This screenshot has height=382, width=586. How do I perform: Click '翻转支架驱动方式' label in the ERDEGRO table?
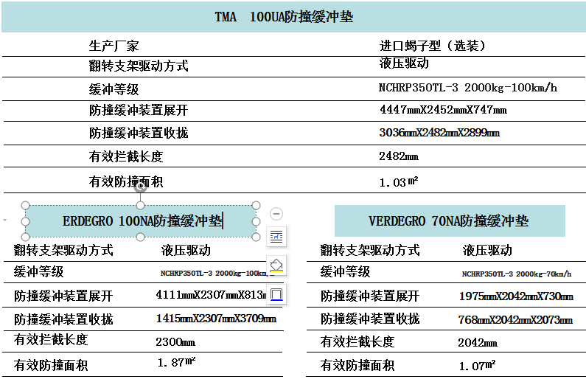(x=63, y=250)
